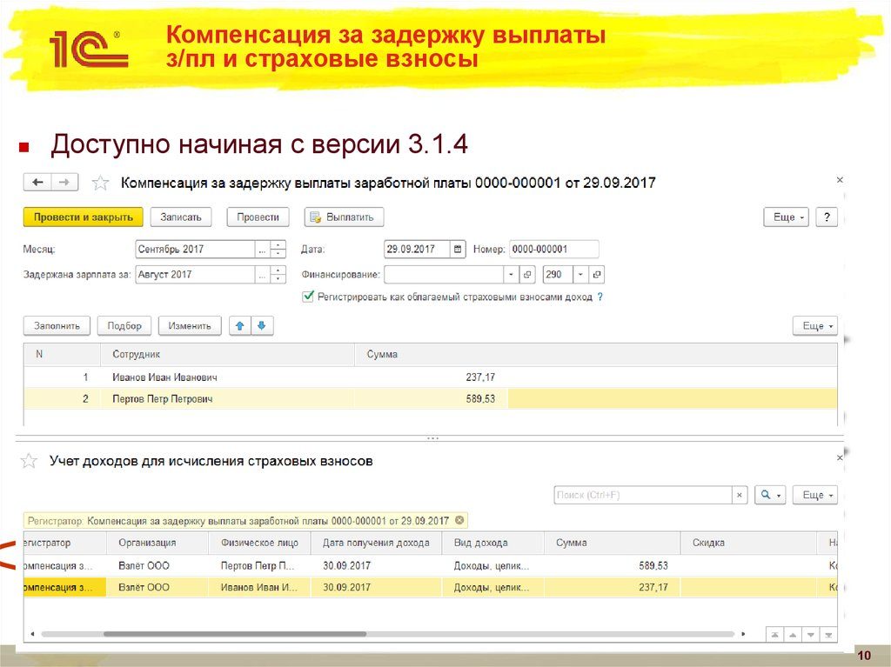Open the top Еще menu
Image resolution: width=891 pixels, height=667 pixels.
point(786,217)
